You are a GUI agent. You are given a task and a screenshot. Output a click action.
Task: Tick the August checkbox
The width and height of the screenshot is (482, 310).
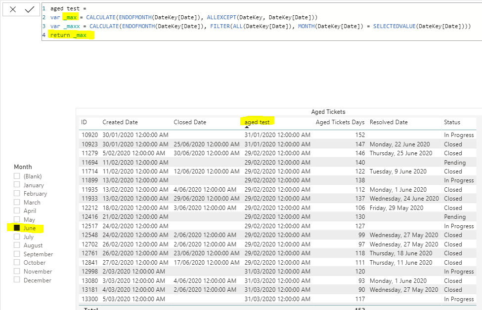(x=17, y=245)
